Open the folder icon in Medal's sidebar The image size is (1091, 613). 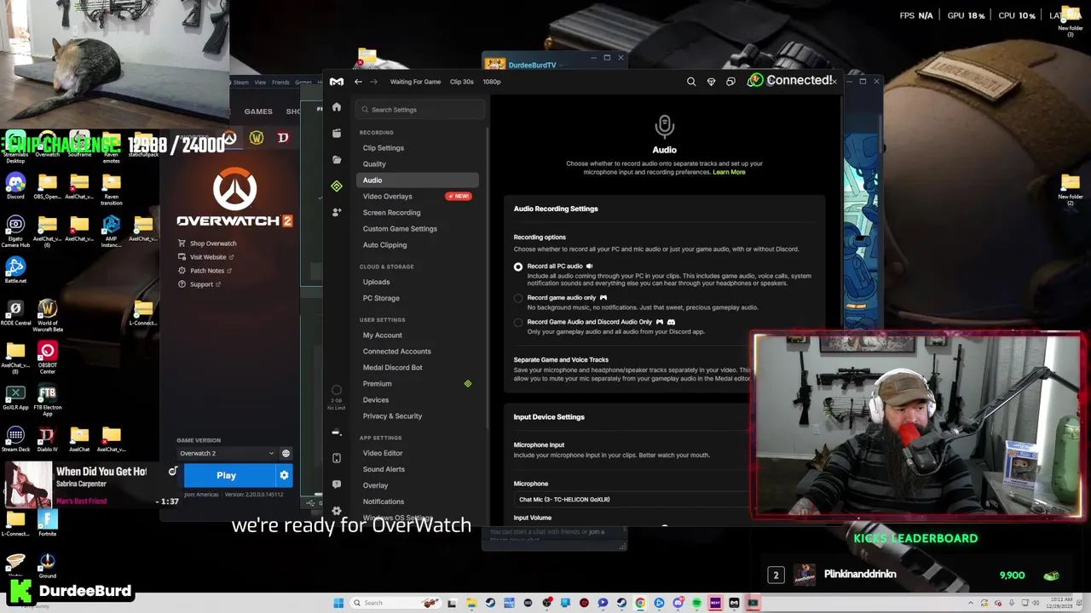pos(337,160)
